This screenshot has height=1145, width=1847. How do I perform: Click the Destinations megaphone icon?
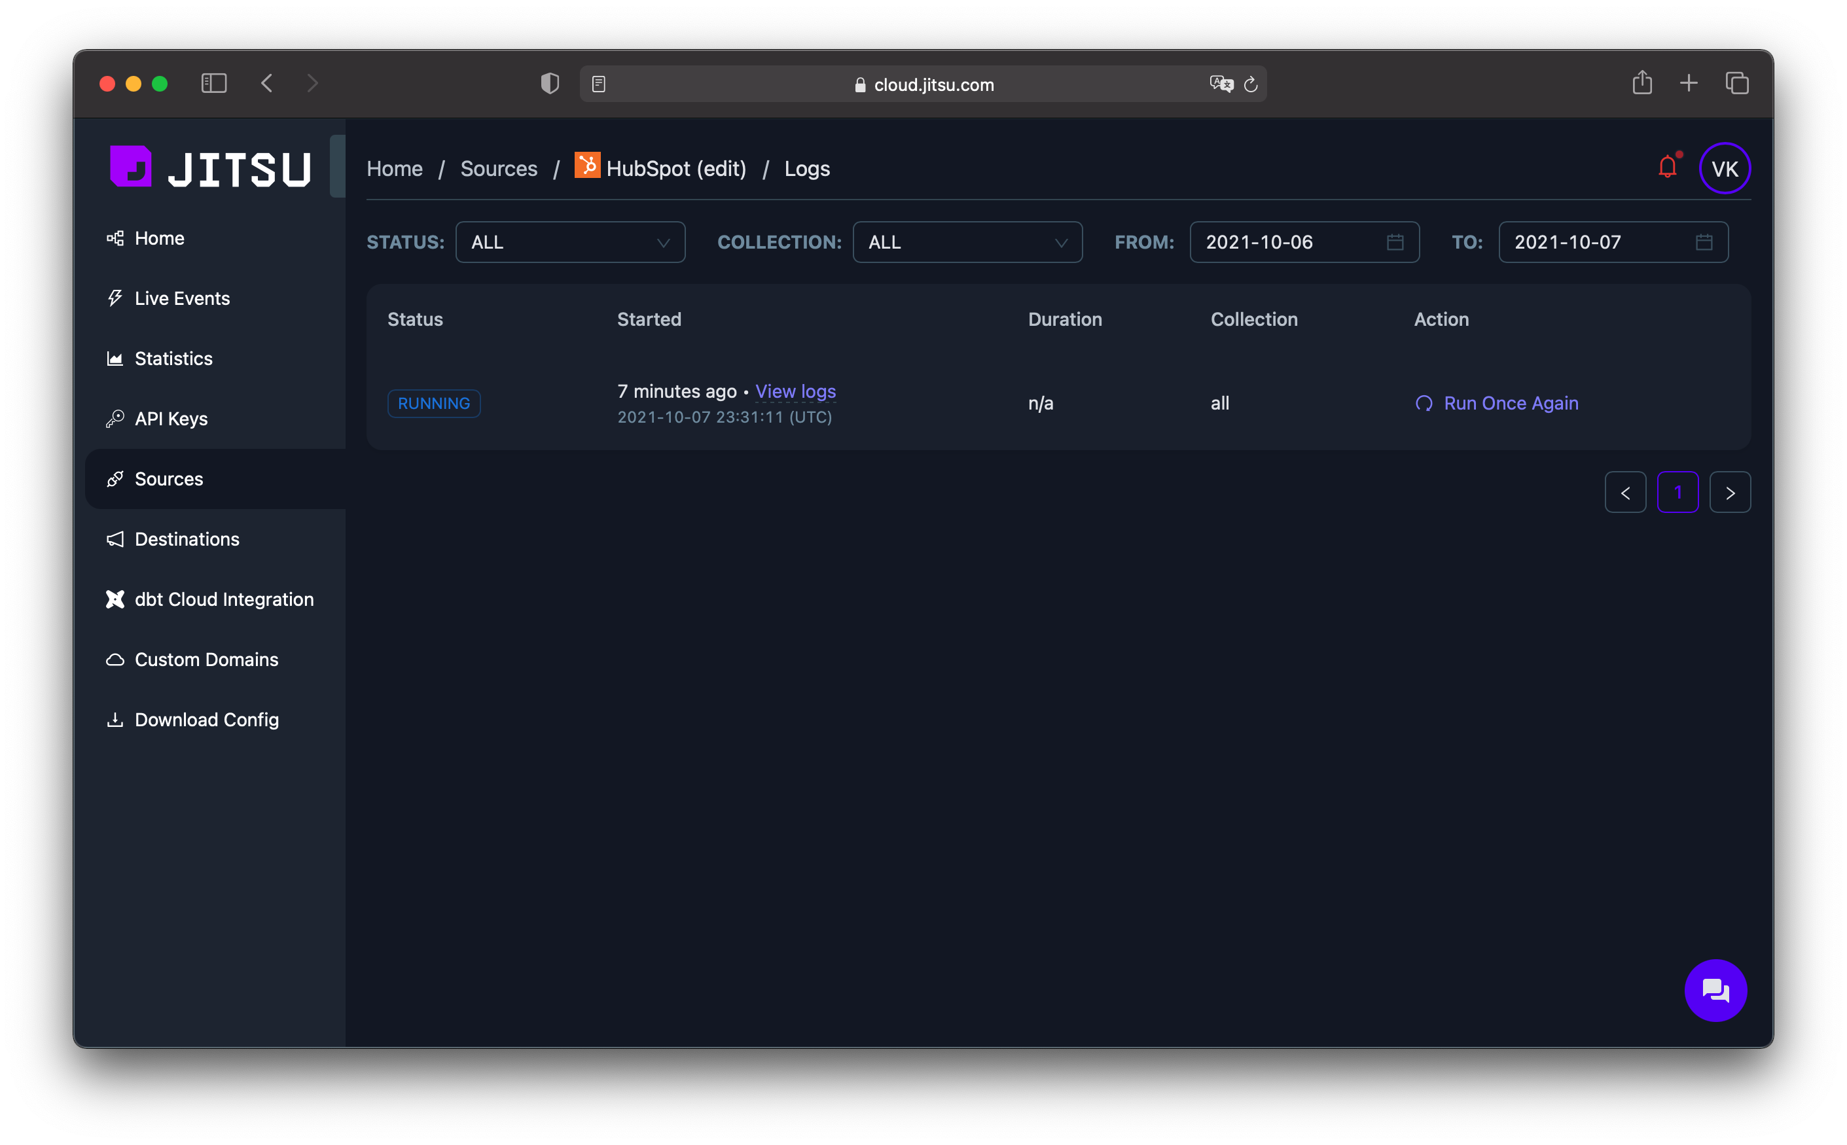click(x=115, y=538)
